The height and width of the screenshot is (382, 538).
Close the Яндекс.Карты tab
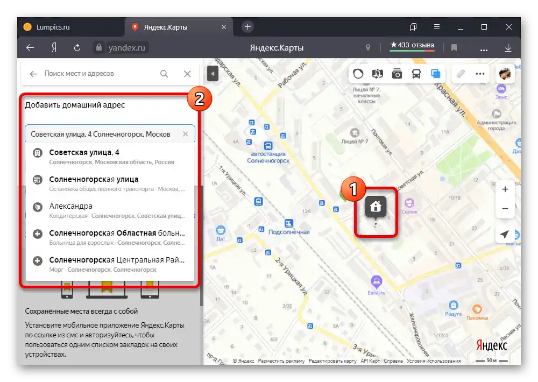click(224, 27)
